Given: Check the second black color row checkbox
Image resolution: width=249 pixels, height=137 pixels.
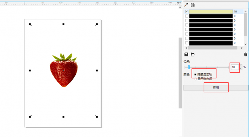Looking at the screenshot, I should (x=187, y=21).
